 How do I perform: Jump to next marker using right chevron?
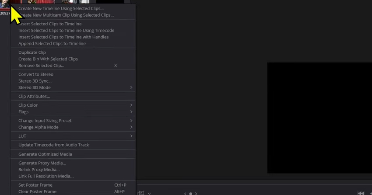196,194
